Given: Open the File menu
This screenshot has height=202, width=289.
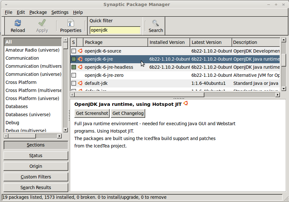Looking at the screenshot, I should pyautogui.click(x=8, y=12).
